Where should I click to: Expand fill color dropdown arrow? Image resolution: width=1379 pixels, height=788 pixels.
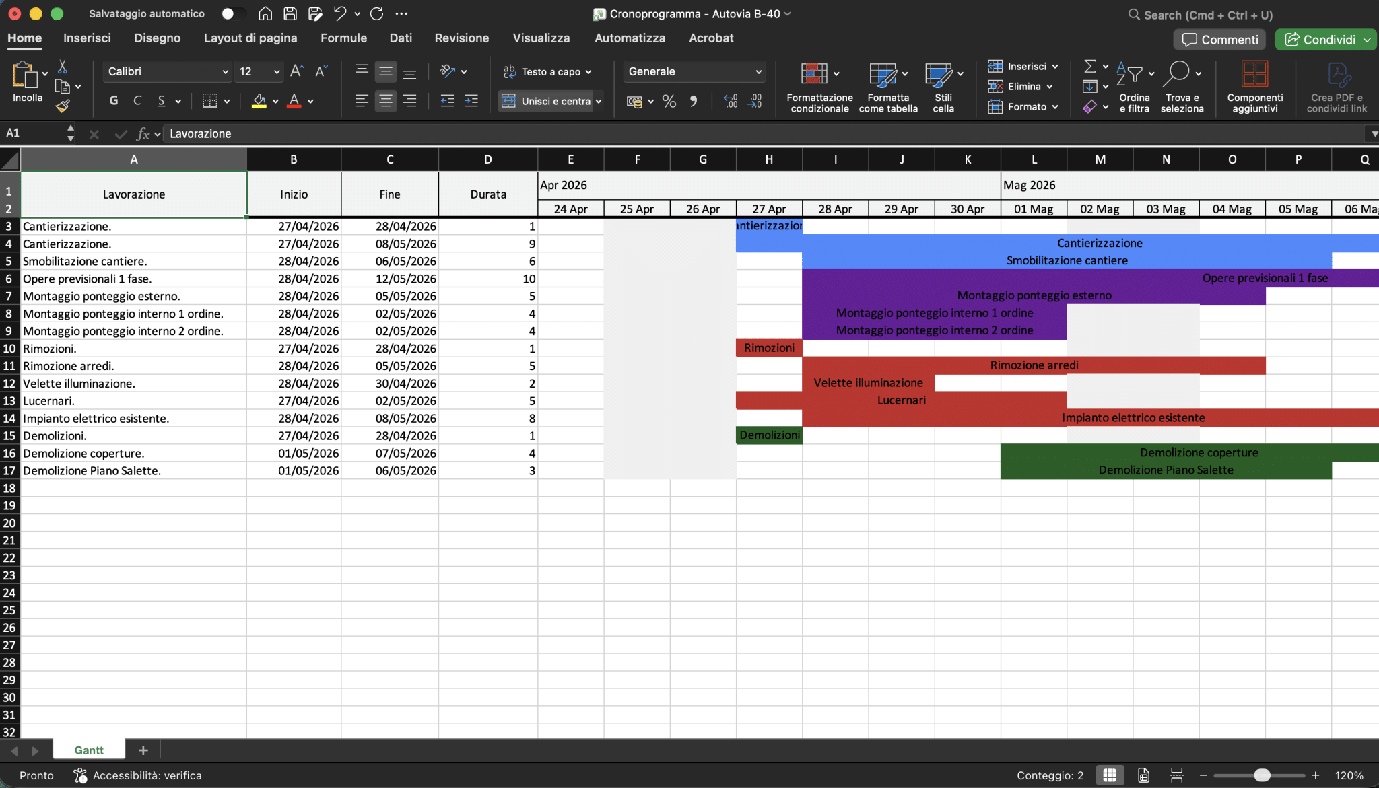[275, 101]
